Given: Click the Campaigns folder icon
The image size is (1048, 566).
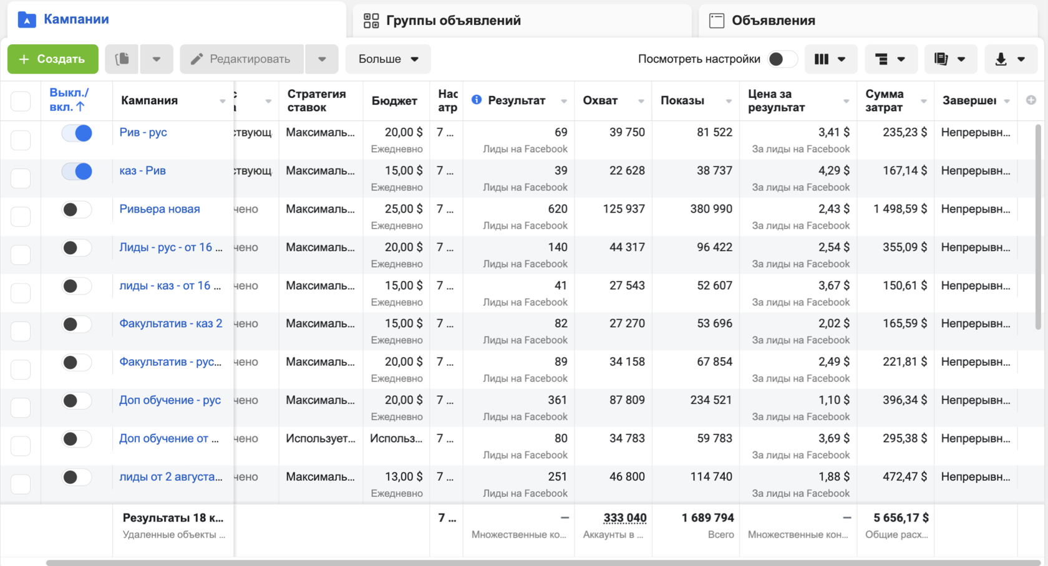Looking at the screenshot, I should pyautogui.click(x=27, y=20).
